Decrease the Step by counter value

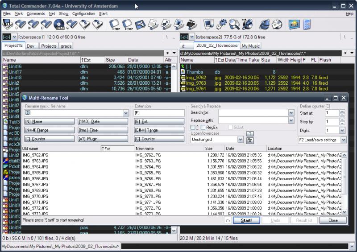click(342, 124)
